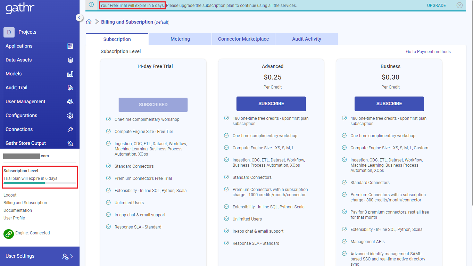Image resolution: width=473 pixels, height=266 pixels.
Task: Click UPGRADE in the trial banner
Action: tap(437, 6)
